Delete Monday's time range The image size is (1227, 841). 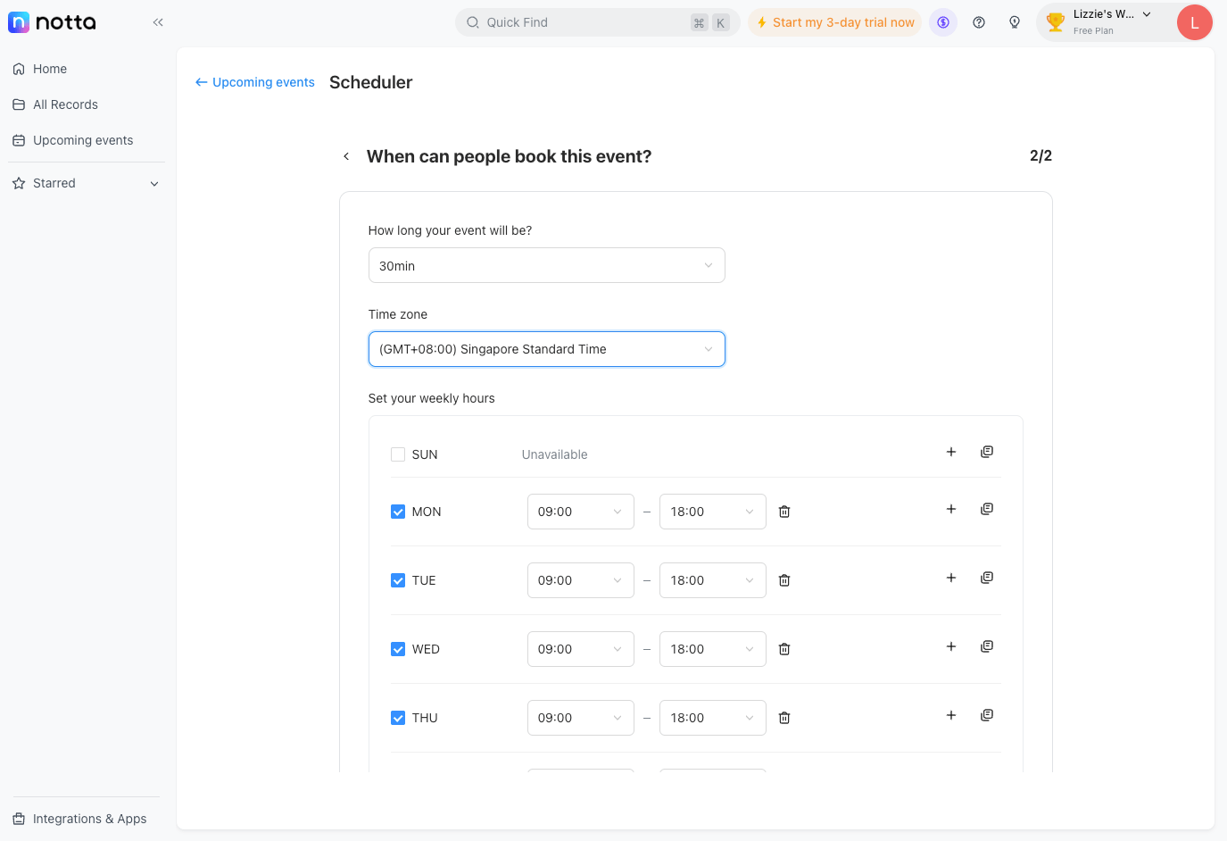(784, 512)
